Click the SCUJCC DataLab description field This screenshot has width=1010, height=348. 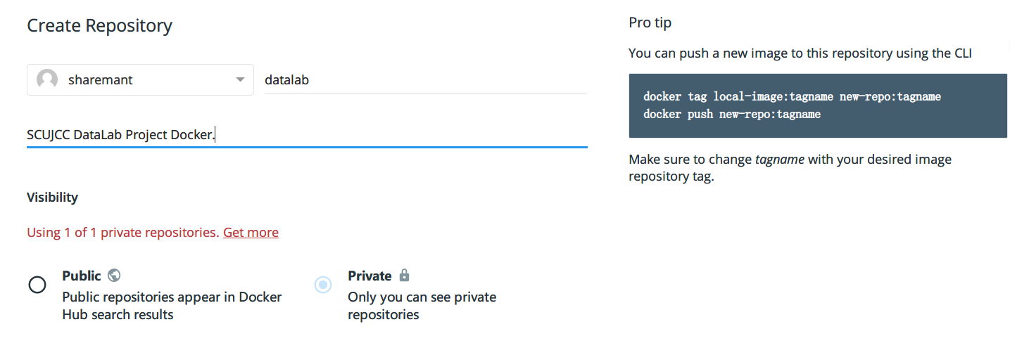(x=306, y=135)
